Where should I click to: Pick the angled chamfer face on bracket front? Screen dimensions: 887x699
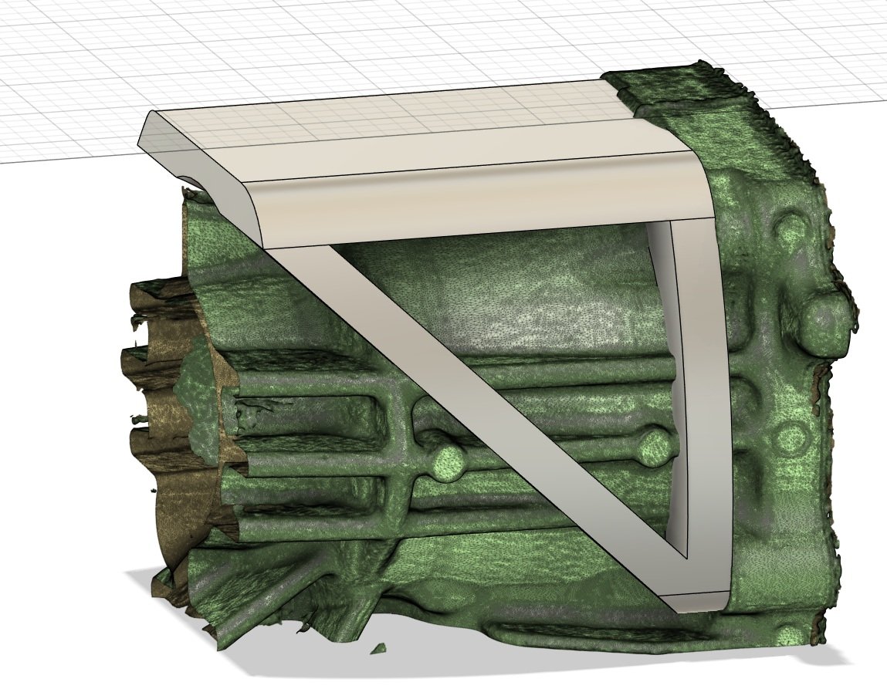[463, 204]
